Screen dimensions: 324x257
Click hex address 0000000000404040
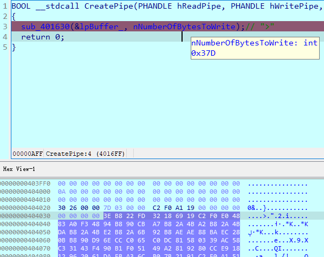click(x=25, y=224)
